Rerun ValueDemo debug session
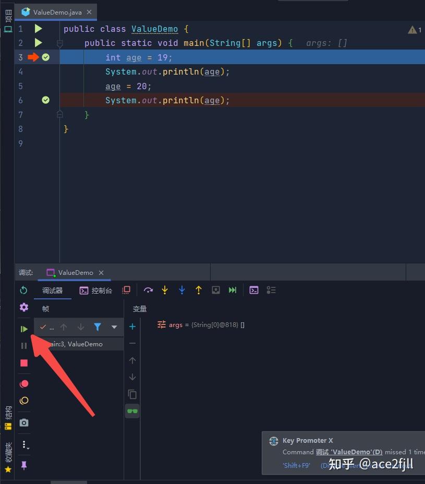The height and width of the screenshot is (484, 425). point(24,290)
